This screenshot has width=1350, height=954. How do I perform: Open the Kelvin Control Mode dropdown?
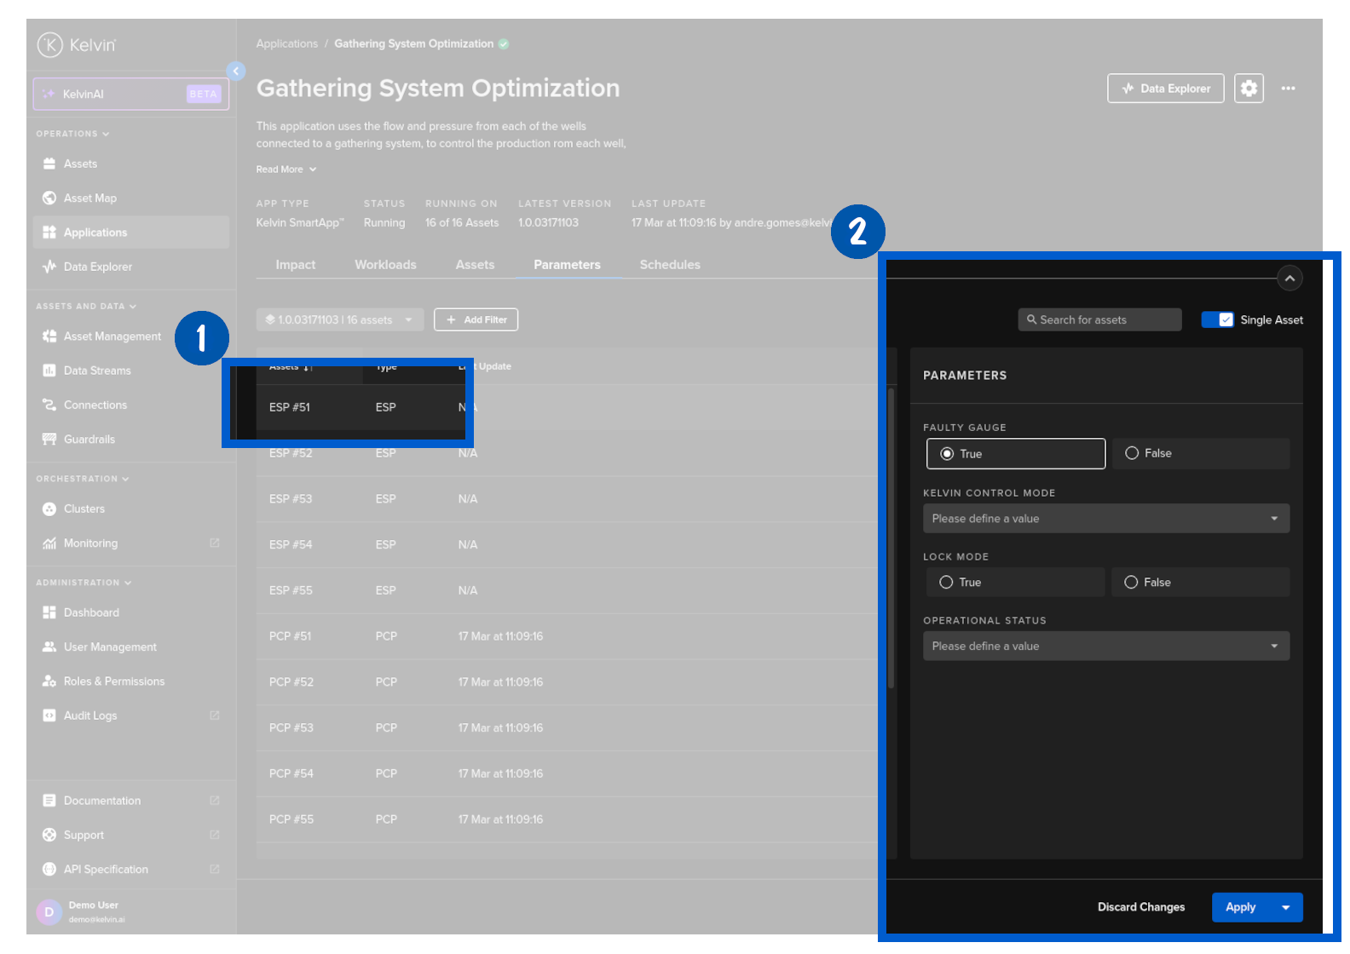[x=1105, y=519]
